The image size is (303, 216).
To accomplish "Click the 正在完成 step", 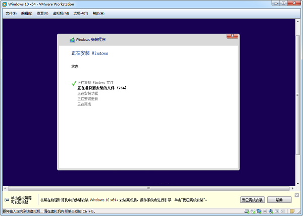I will pos(84,104).
